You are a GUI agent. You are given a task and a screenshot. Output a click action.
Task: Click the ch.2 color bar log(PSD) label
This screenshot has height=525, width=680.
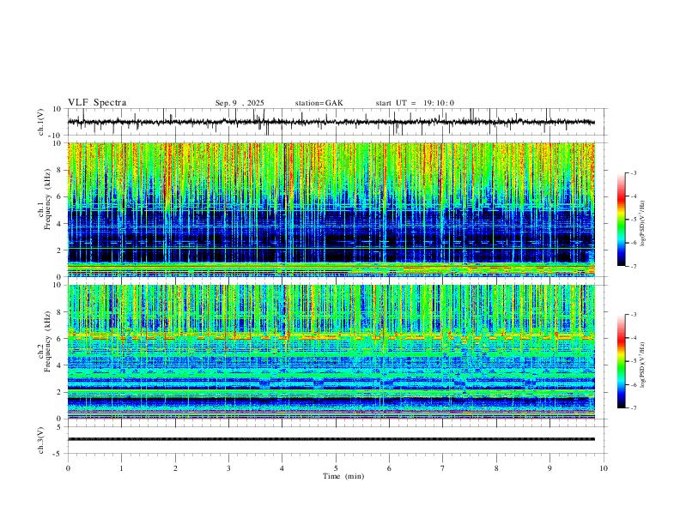click(643, 365)
